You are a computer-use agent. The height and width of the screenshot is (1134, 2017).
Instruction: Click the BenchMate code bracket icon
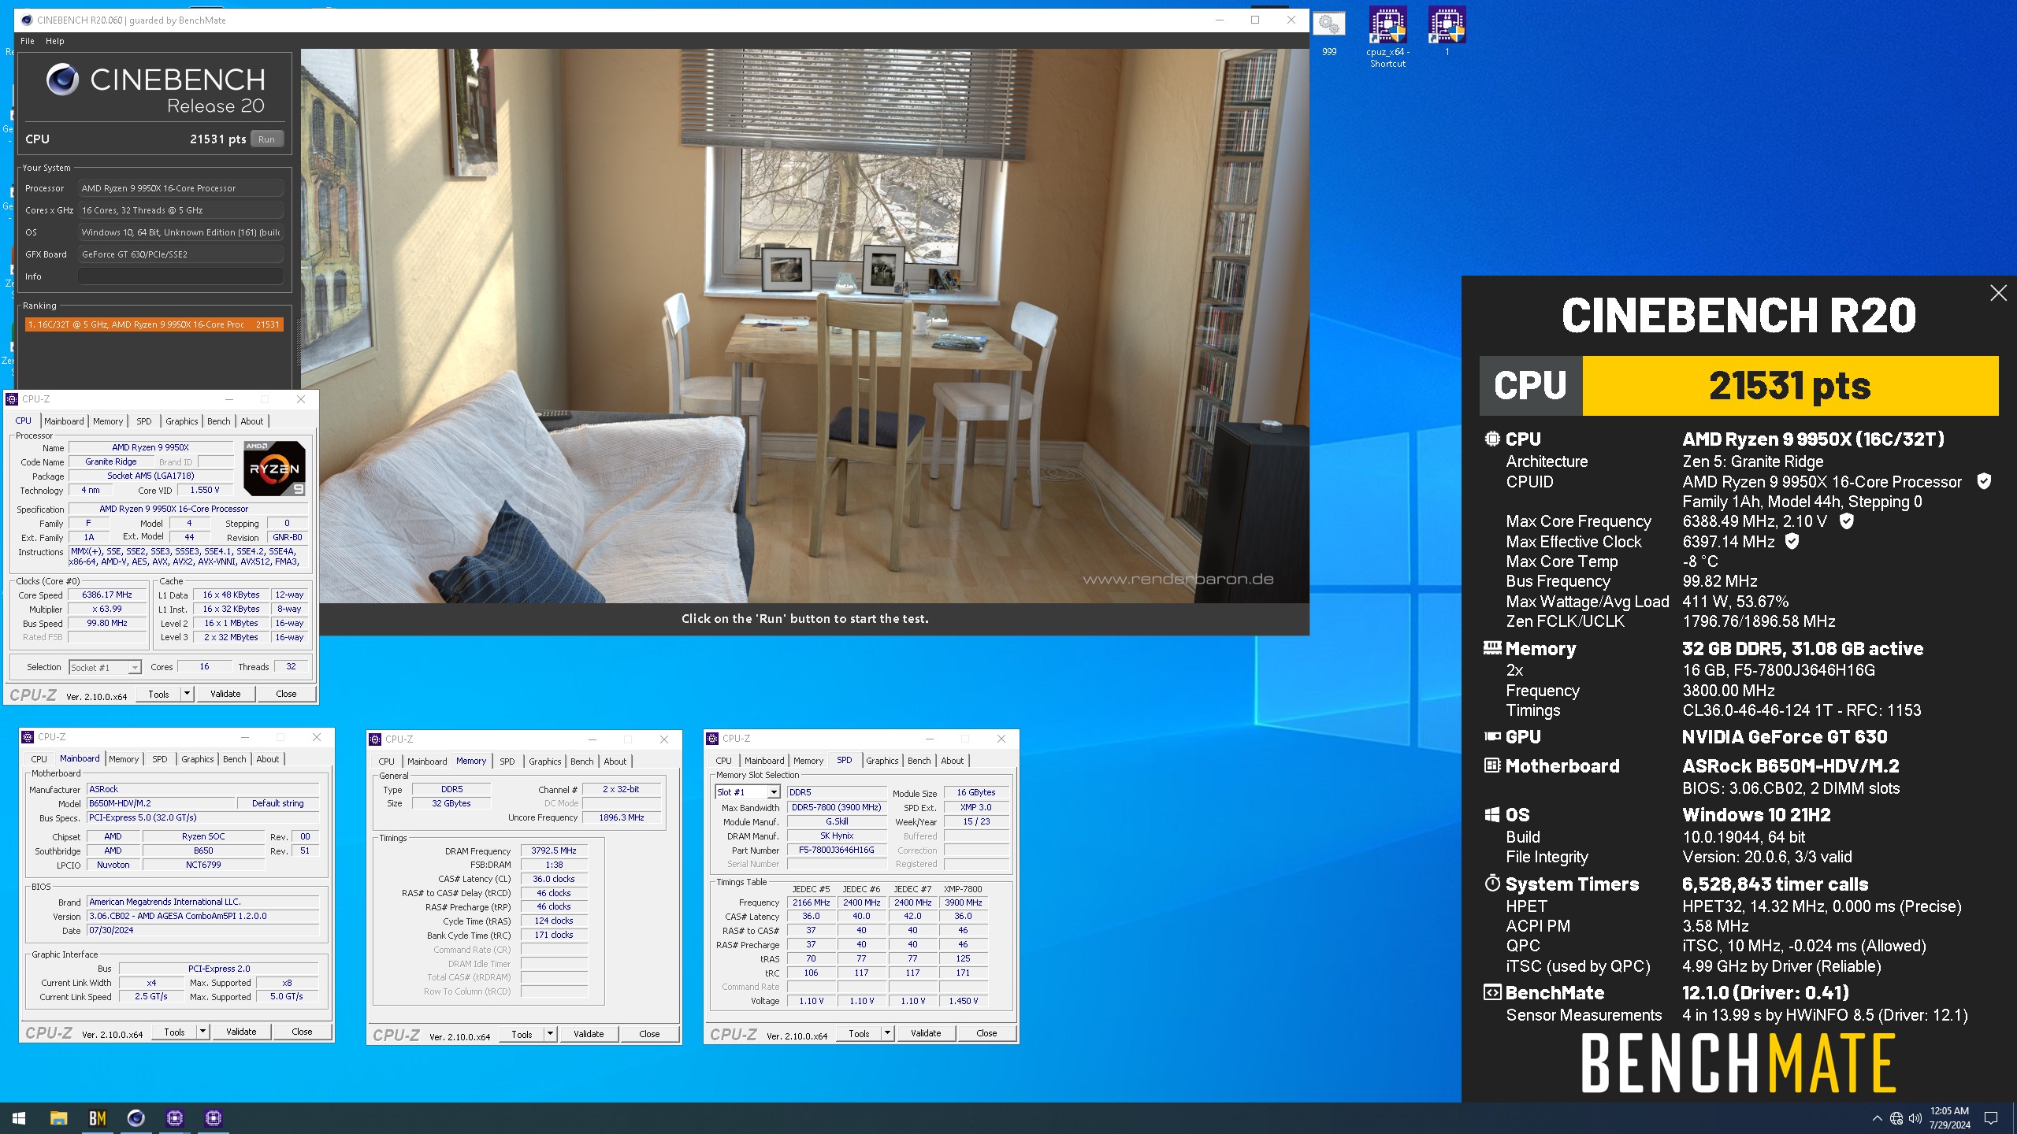point(1491,992)
